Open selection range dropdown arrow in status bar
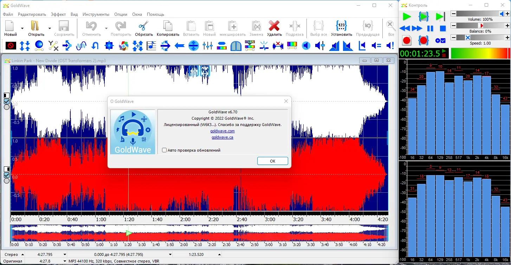 tap(170, 254)
